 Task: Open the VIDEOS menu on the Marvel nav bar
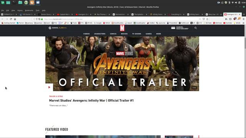(x=86, y=34)
